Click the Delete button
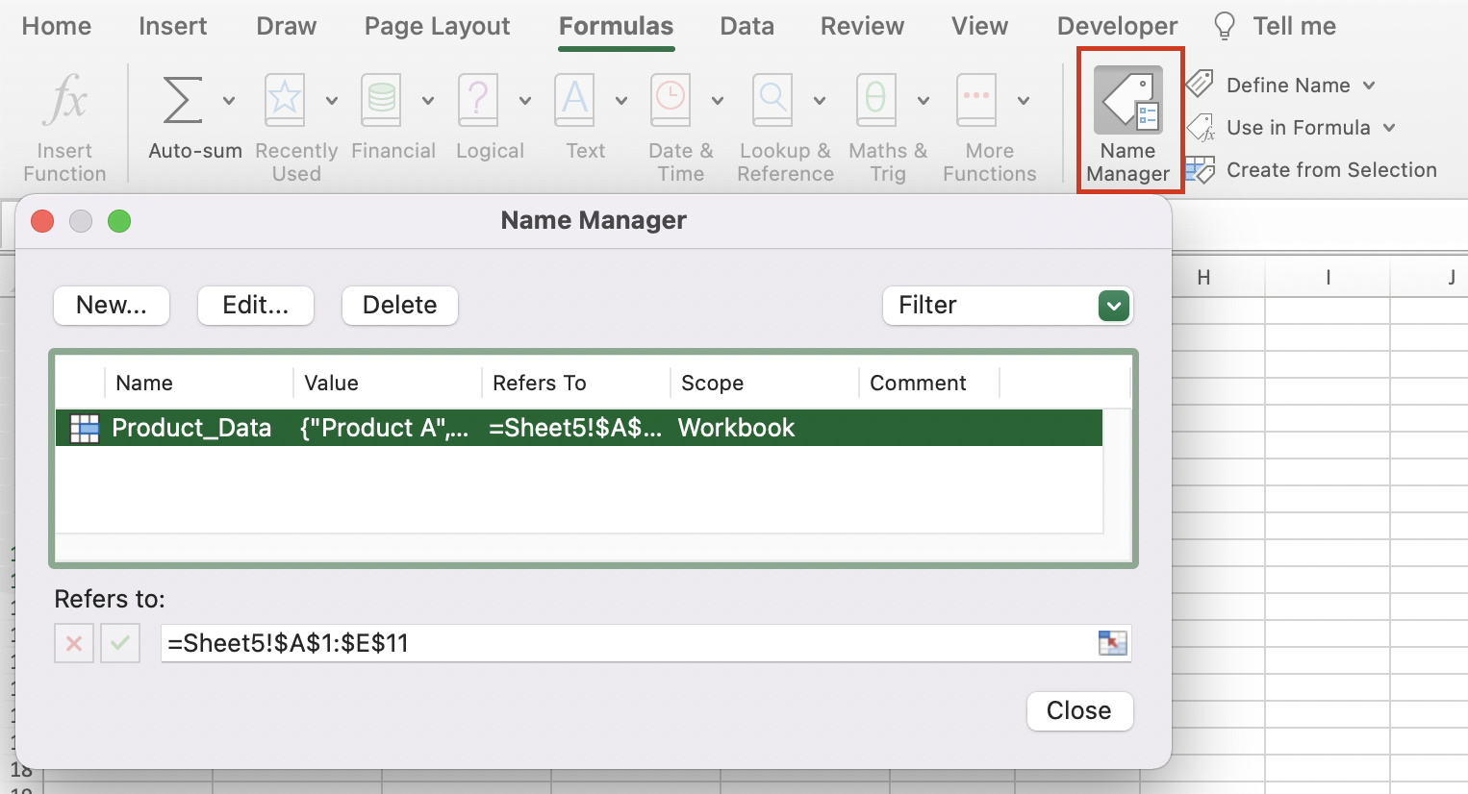 (400, 306)
